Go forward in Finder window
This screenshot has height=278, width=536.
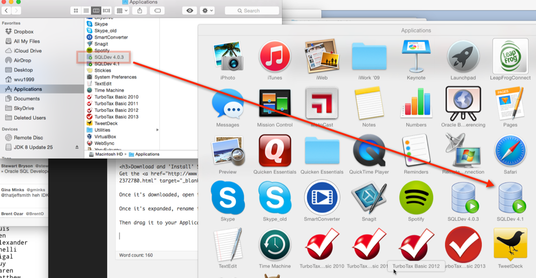16,11
